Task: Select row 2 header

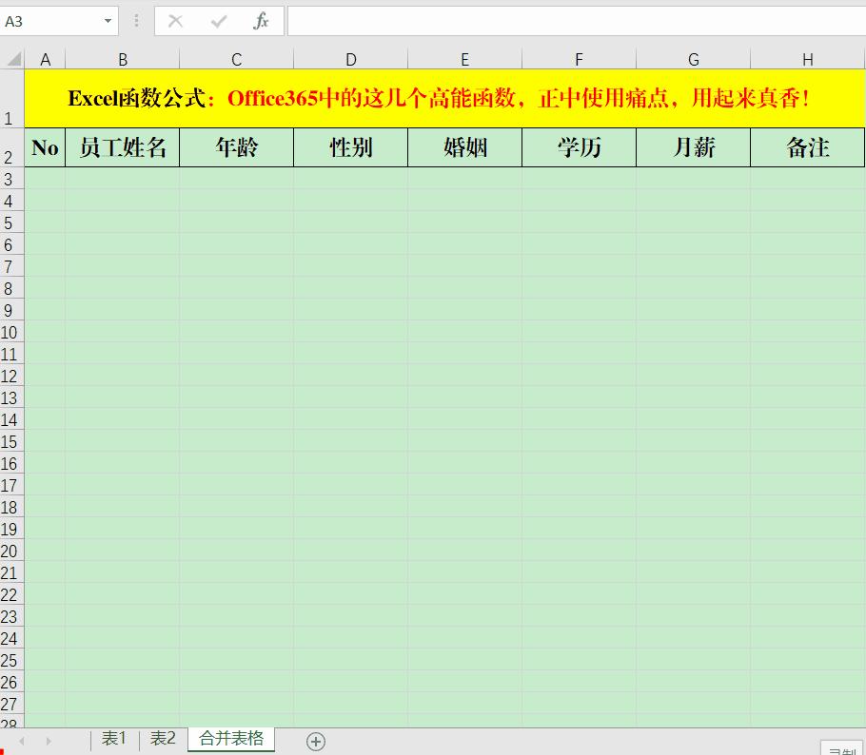Action: tap(11, 147)
